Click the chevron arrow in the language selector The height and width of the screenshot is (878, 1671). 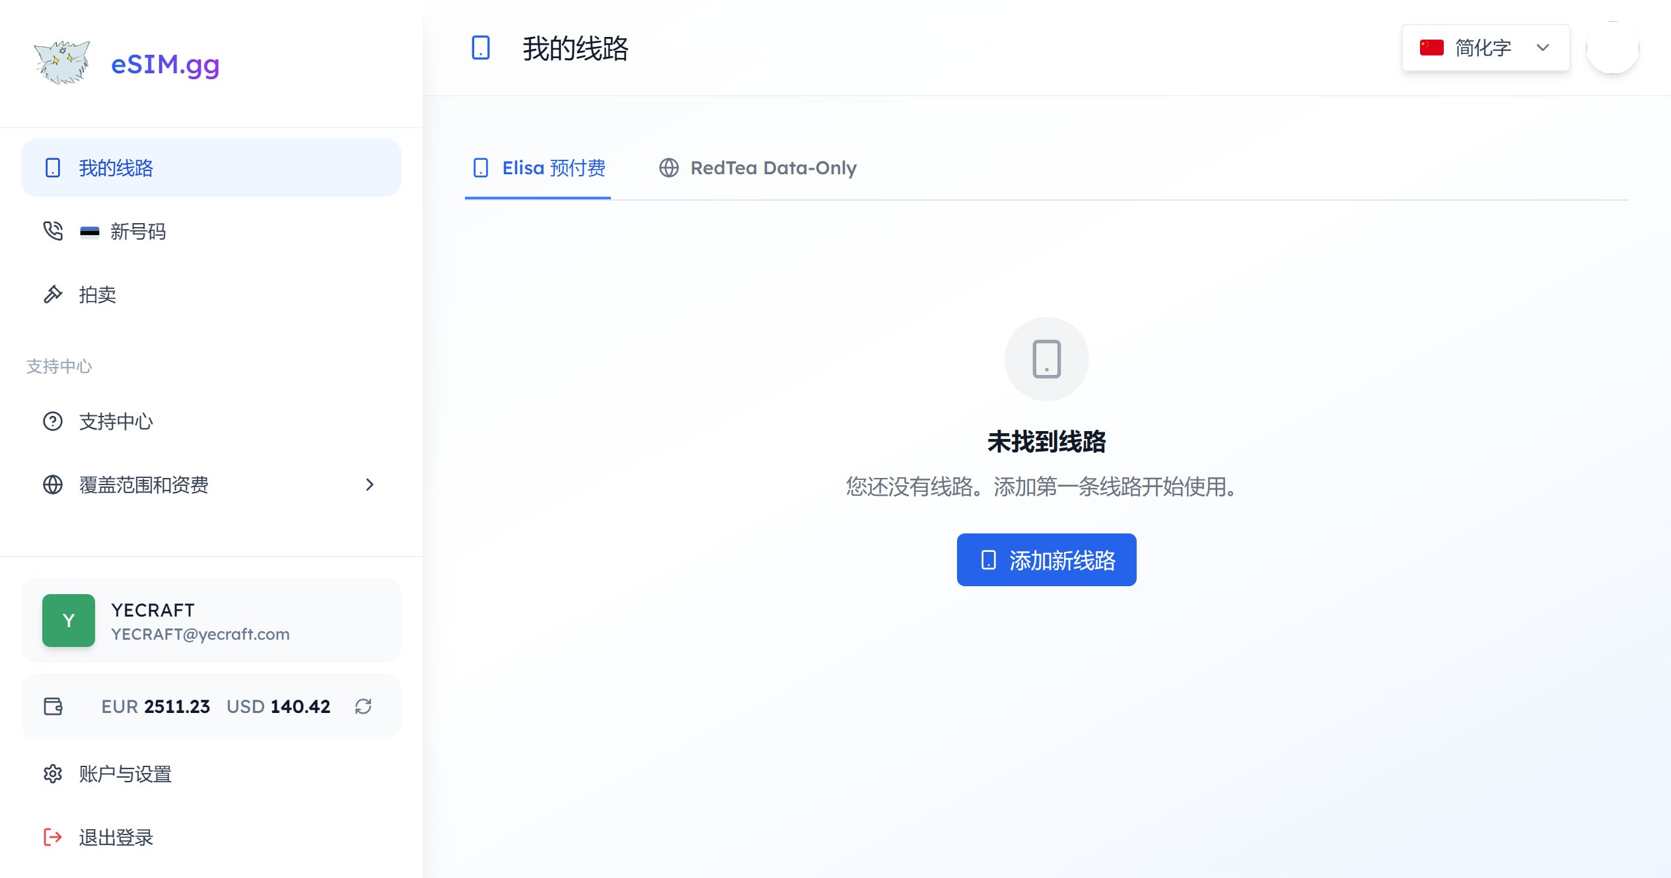click(1542, 47)
